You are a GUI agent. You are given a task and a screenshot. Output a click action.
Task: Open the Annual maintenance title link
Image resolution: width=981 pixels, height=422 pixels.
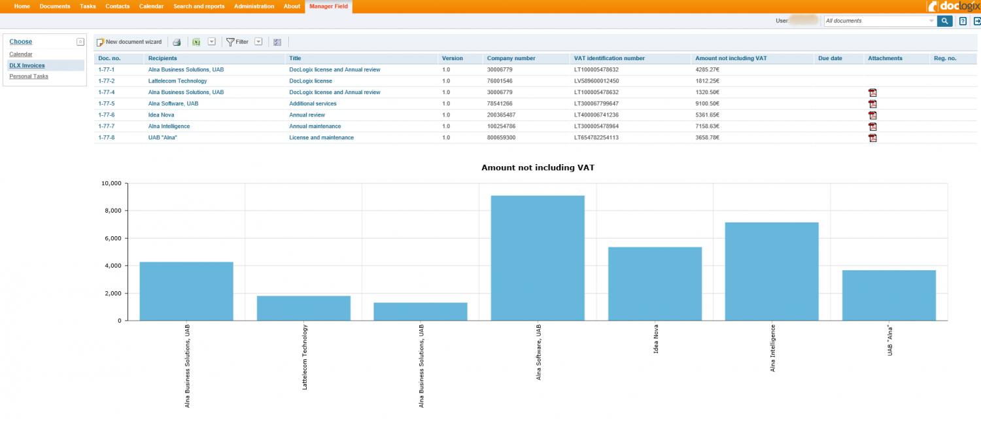coord(315,126)
